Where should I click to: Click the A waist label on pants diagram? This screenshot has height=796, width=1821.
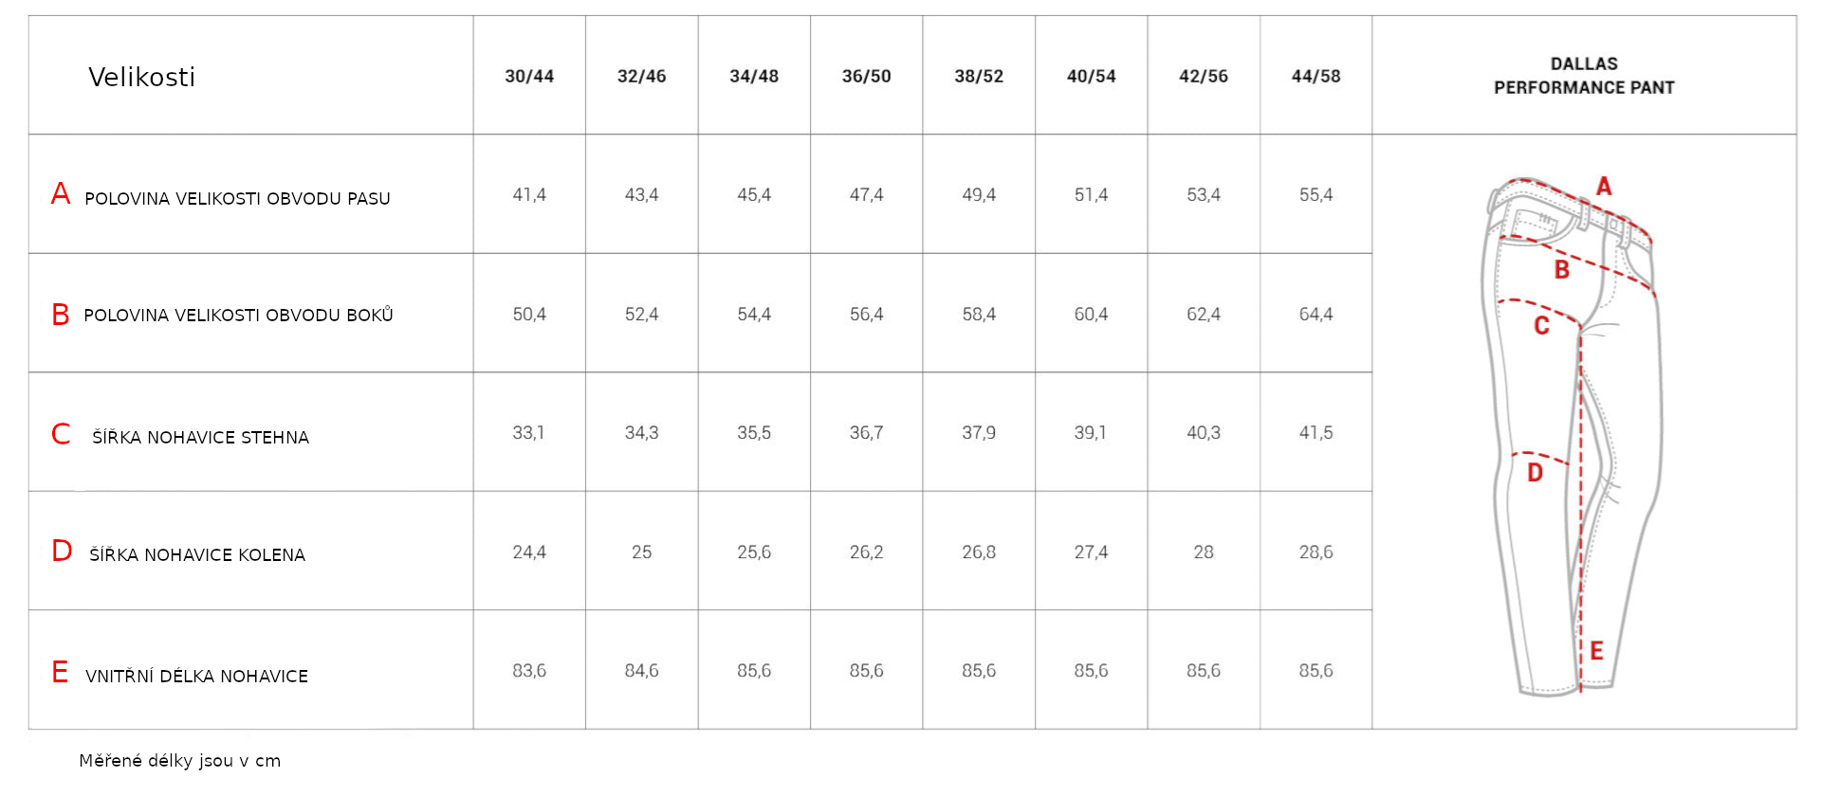point(1604,186)
